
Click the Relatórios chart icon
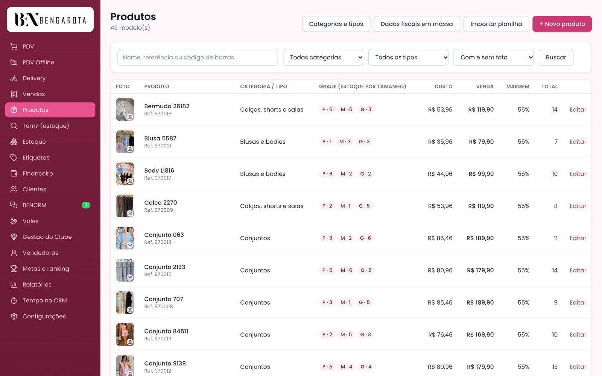pos(14,285)
